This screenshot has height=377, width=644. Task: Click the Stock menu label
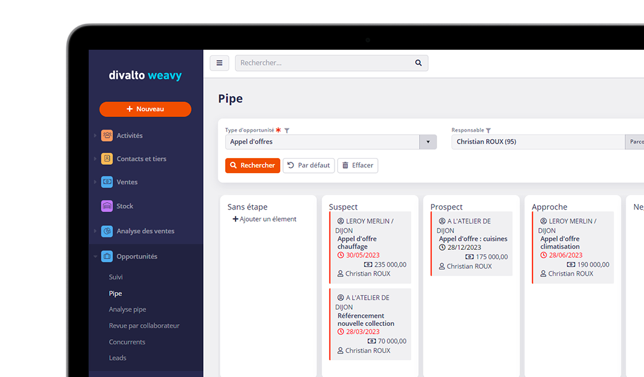125,206
